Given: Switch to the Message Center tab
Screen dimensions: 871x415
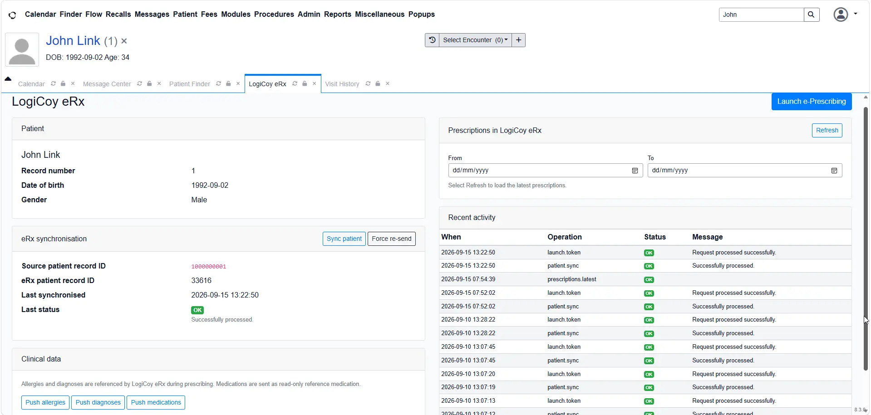Looking at the screenshot, I should [x=107, y=84].
